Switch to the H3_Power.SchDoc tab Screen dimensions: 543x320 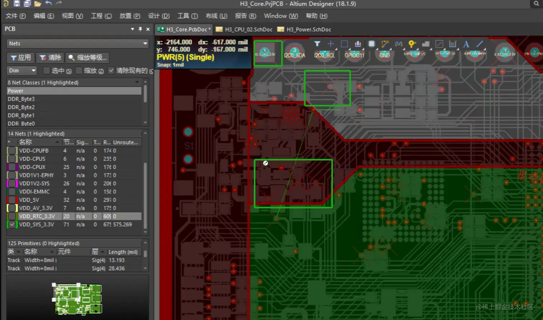[305, 29]
